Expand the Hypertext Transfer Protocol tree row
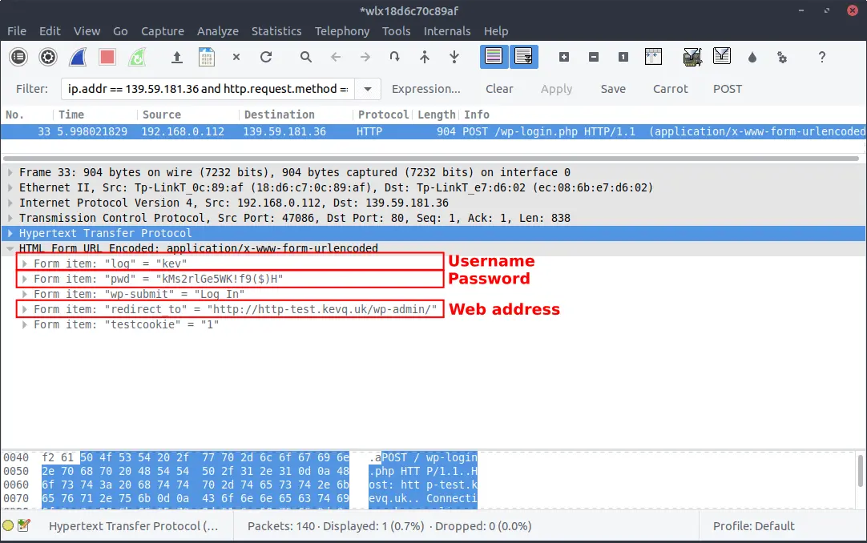The image size is (867, 543). coord(10,233)
